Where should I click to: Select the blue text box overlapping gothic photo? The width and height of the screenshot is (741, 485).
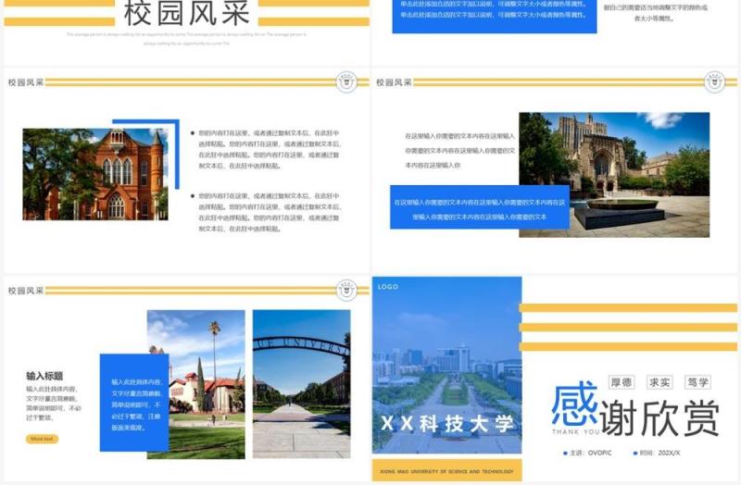(480, 207)
